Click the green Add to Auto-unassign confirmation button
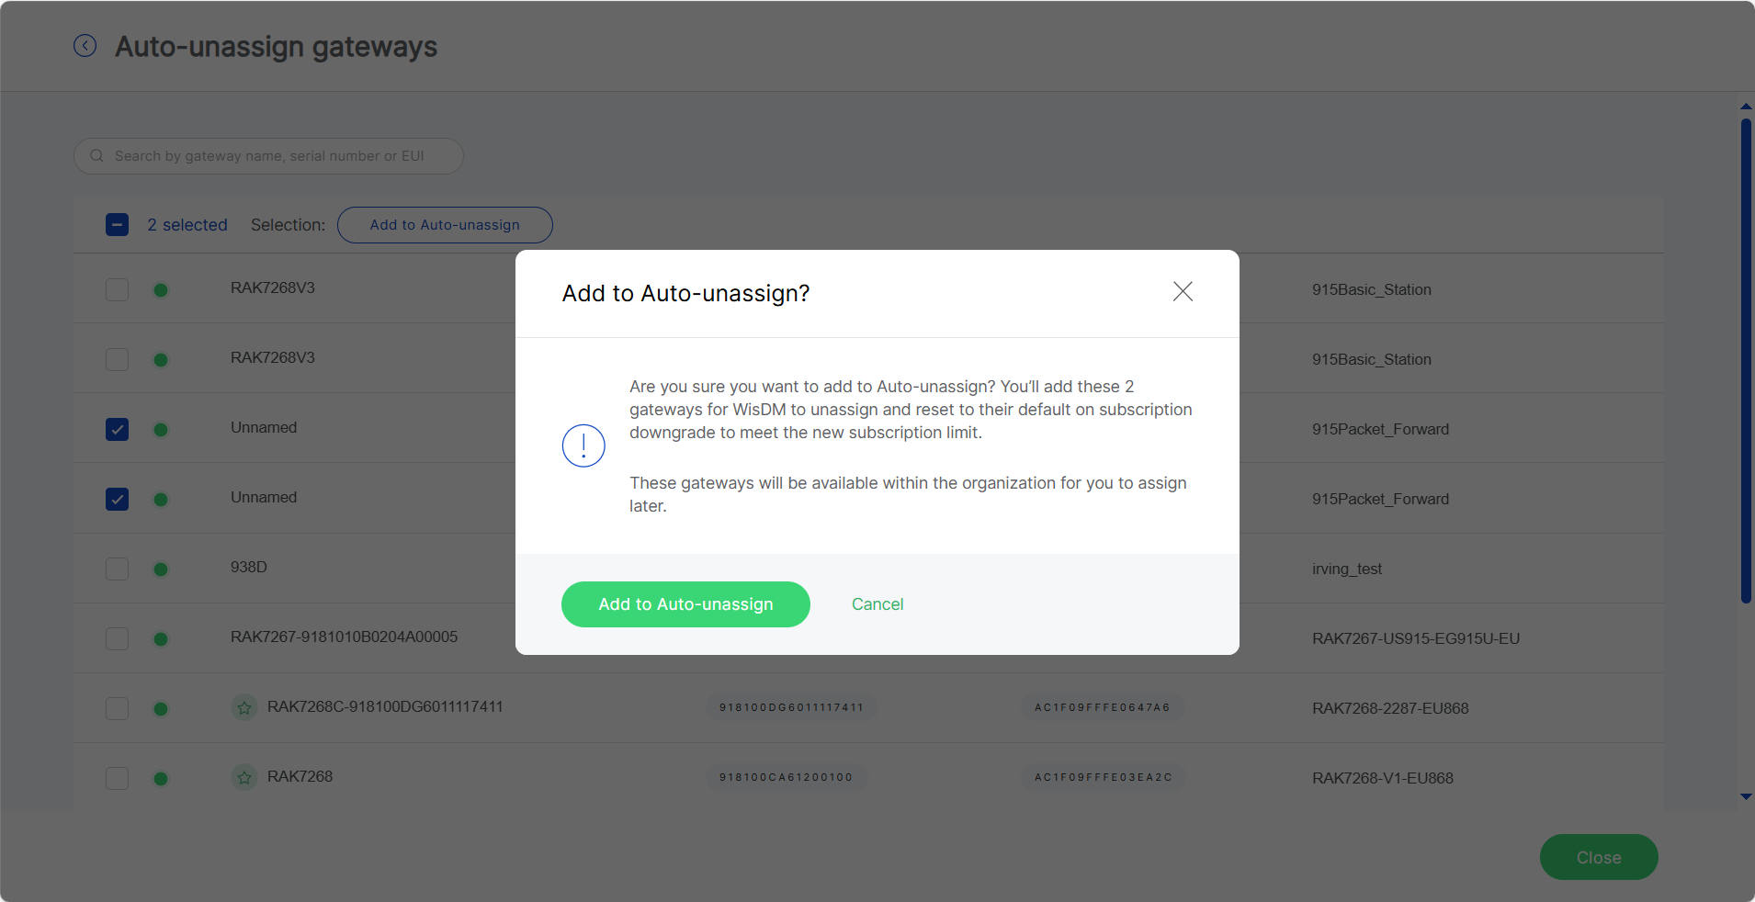Screen dimensions: 1755x902 point(685,603)
